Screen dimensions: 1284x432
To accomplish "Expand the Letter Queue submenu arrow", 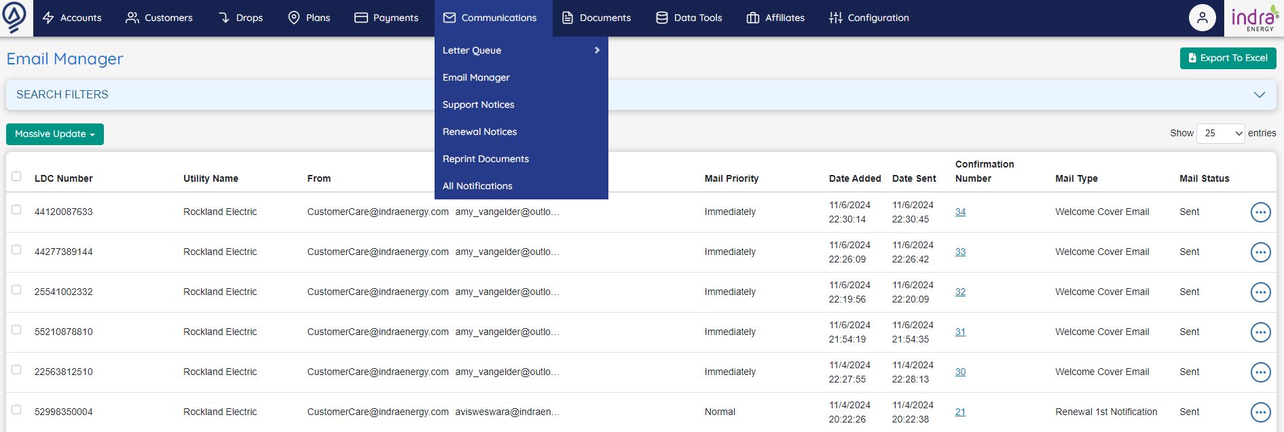I will (x=597, y=50).
